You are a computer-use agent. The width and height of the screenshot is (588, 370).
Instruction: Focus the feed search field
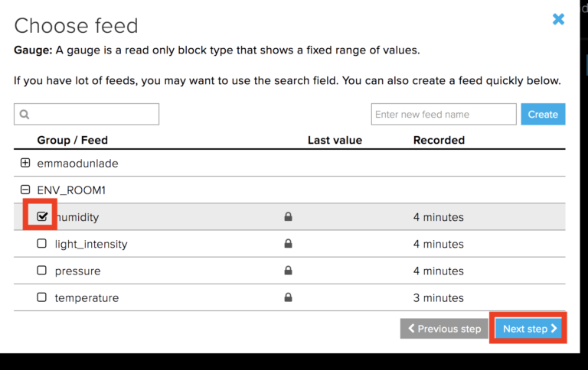point(93,115)
